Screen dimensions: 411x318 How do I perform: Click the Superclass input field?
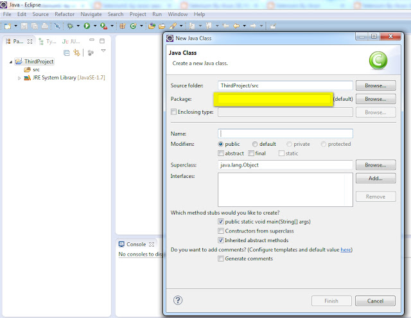pyautogui.click(x=285, y=165)
